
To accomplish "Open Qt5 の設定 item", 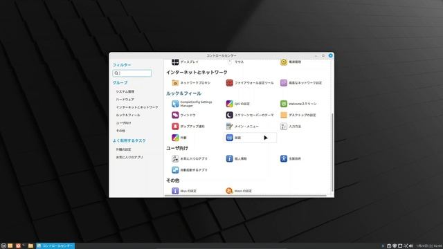I will [x=238, y=104].
